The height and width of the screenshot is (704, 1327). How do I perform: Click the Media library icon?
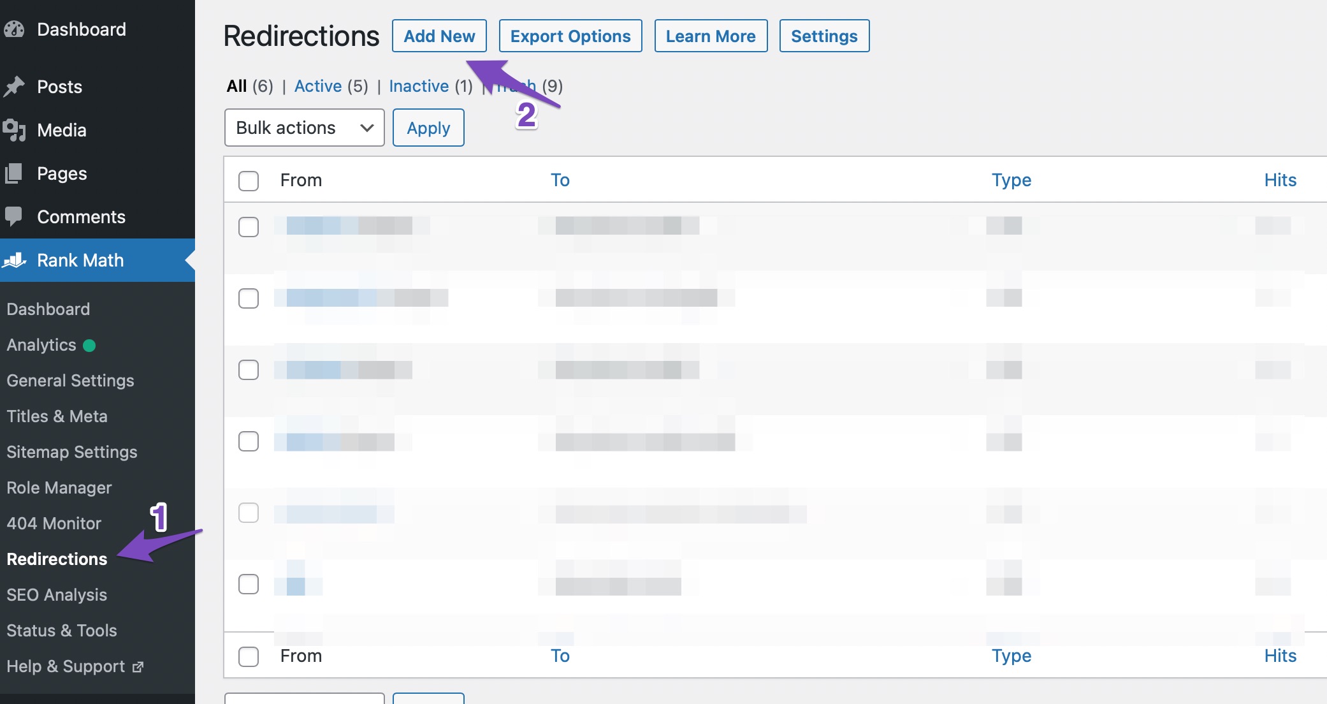[x=14, y=130]
